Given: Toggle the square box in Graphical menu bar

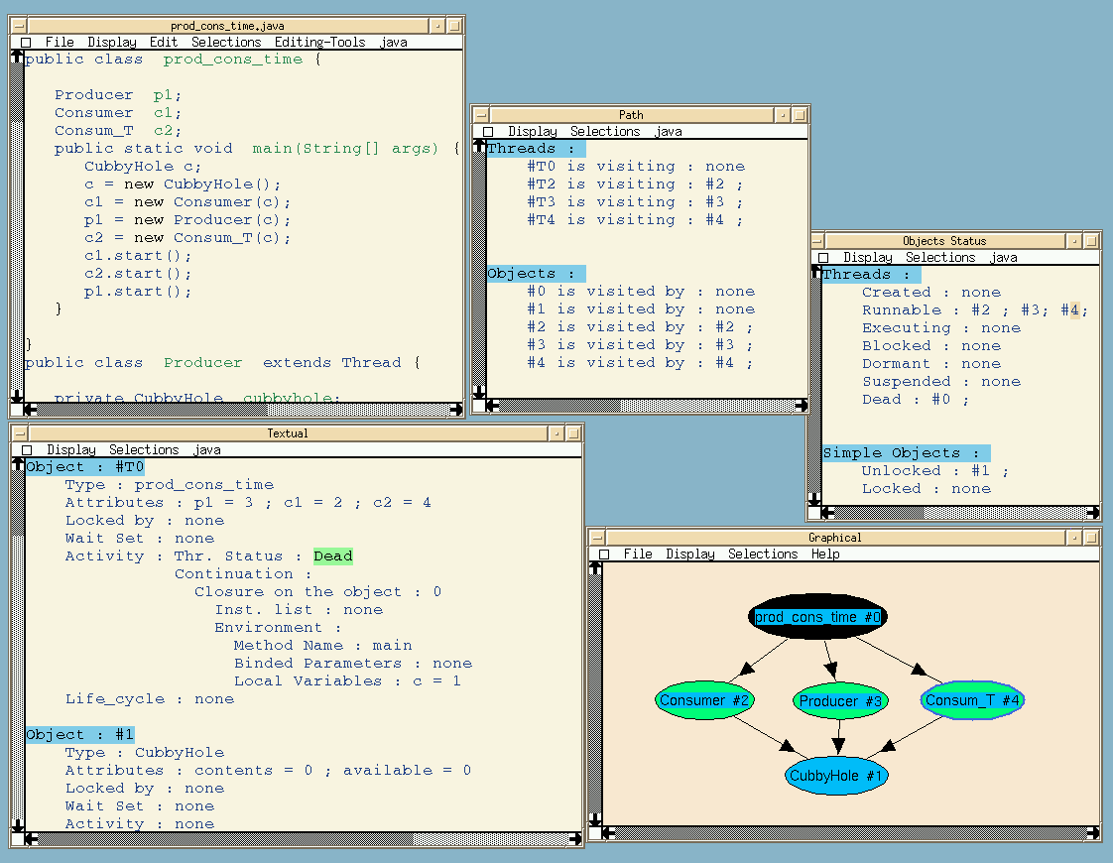Looking at the screenshot, I should [x=604, y=555].
